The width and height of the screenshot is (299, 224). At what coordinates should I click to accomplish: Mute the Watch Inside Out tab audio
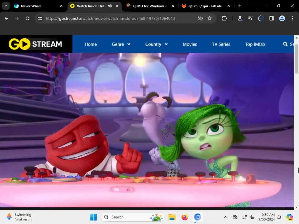click(110, 6)
